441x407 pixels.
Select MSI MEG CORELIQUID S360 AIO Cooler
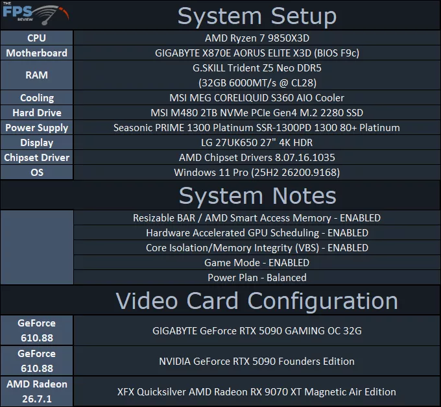(x=257, y=97)
